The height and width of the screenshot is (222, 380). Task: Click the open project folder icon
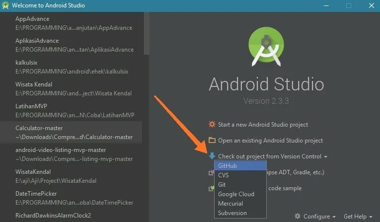(x=212, y=140)
